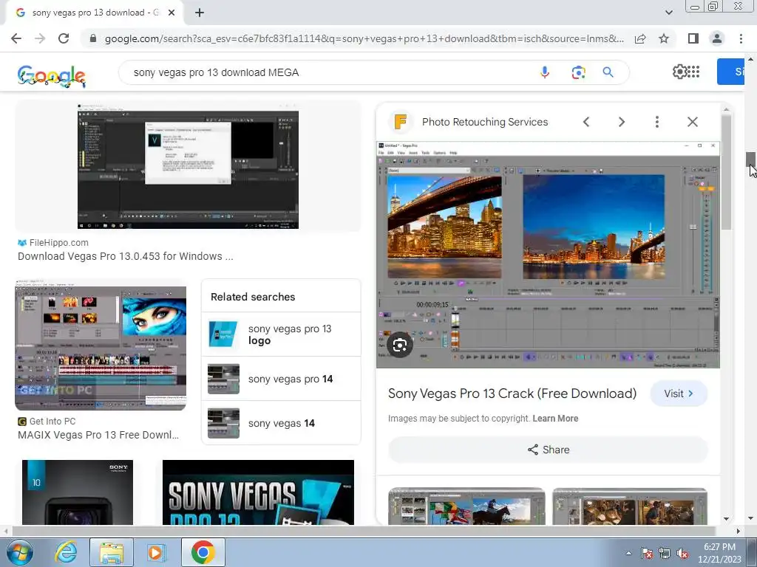The height and width of the screenshot is (567, 757).
Task: Click the Share button
Action: 548,450
